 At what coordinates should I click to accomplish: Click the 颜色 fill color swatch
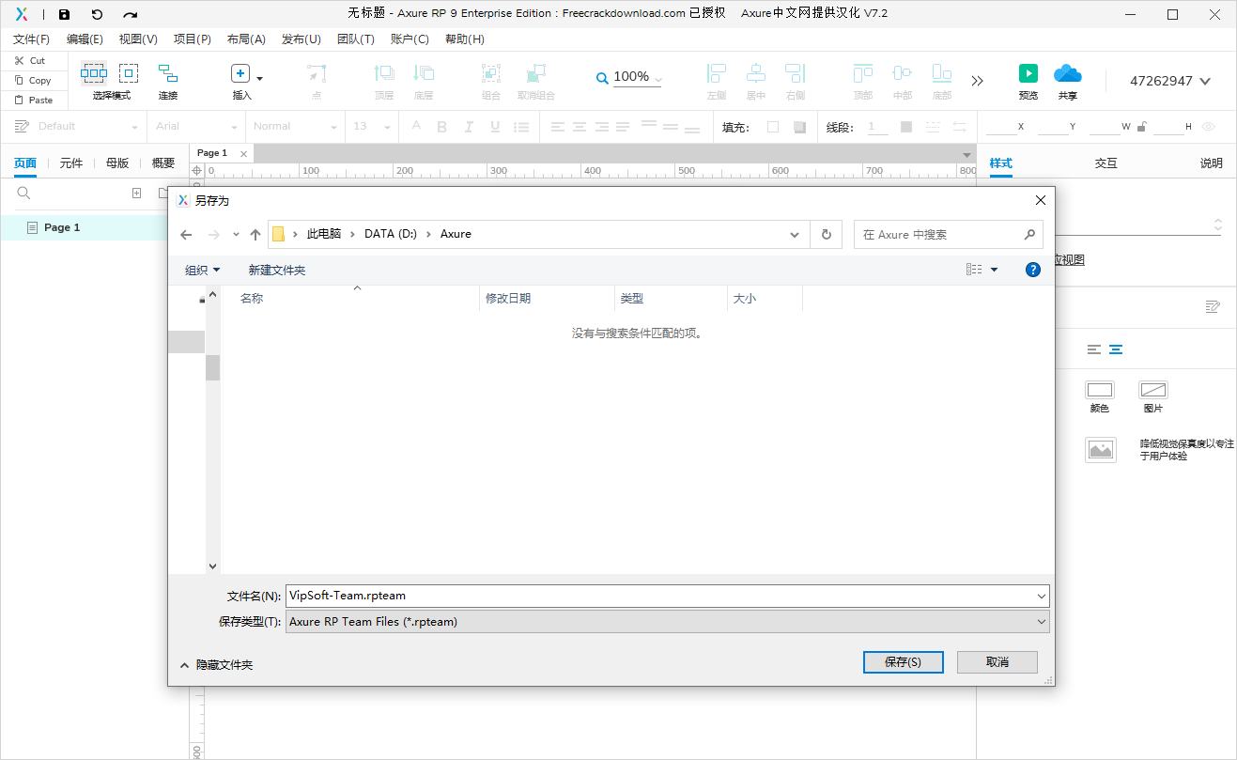point(1100,390)
